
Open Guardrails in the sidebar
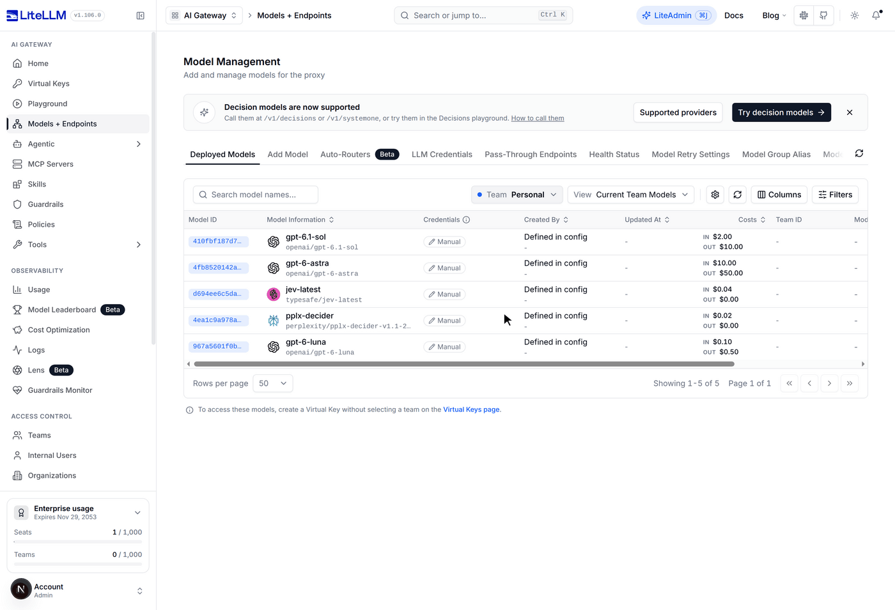[x=78, y=204]
